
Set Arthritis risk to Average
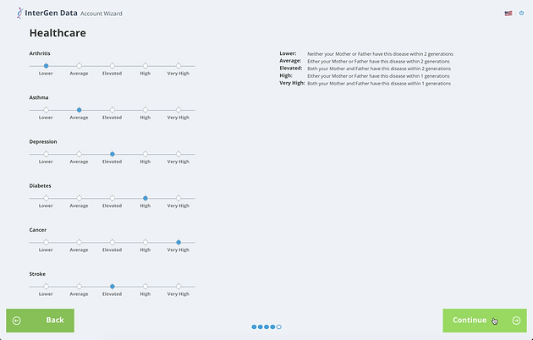click(79, 66)
